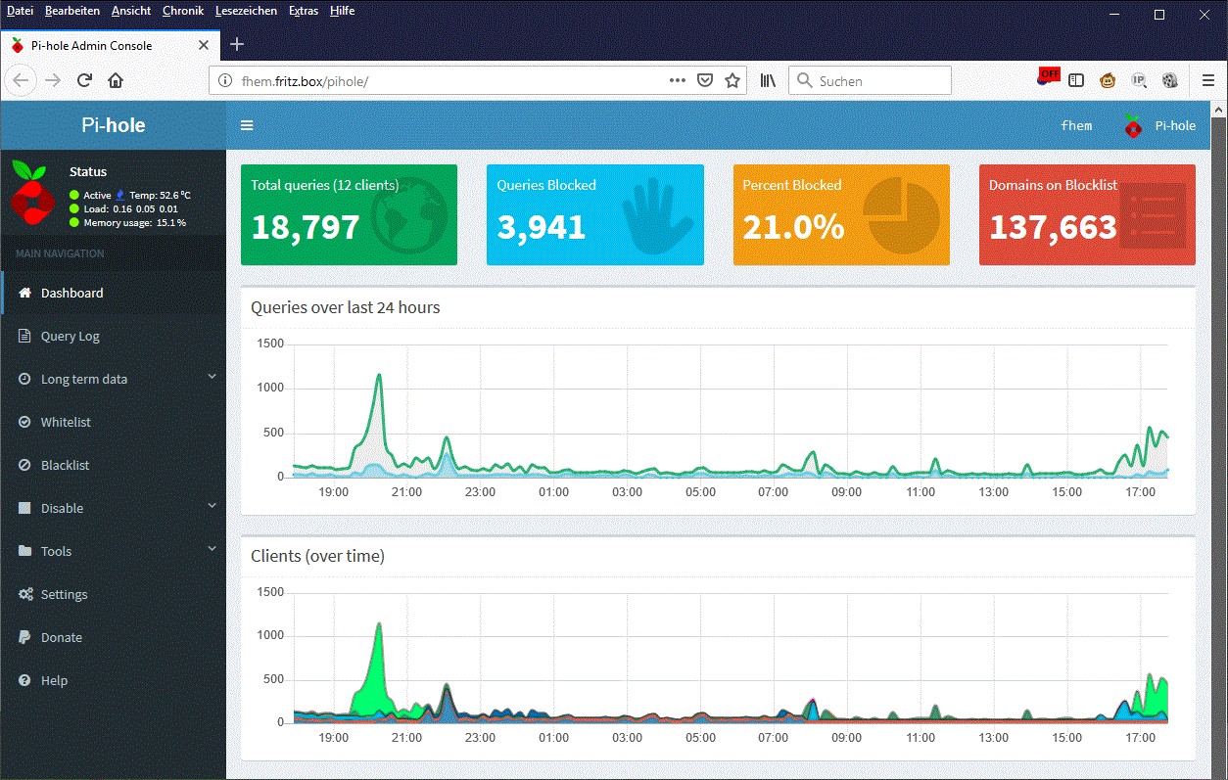Viewport: 1228px width, 780px height.
Task: Open the Pi-hole user menu at top right
Action: point(1158,125)
